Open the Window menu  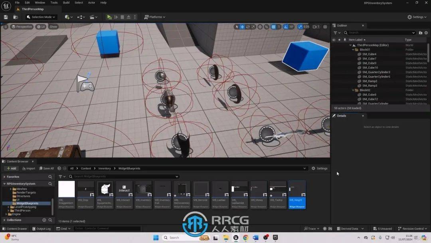(x=40, y=2)
